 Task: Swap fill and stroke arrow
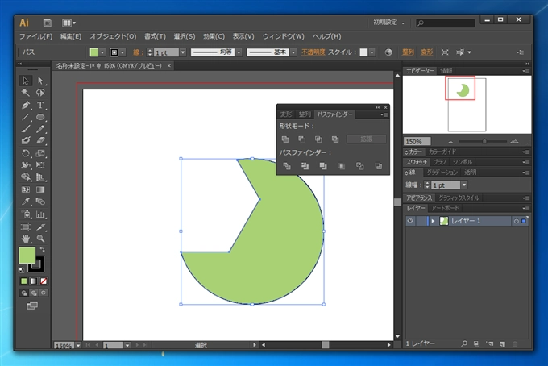[42, 250]
